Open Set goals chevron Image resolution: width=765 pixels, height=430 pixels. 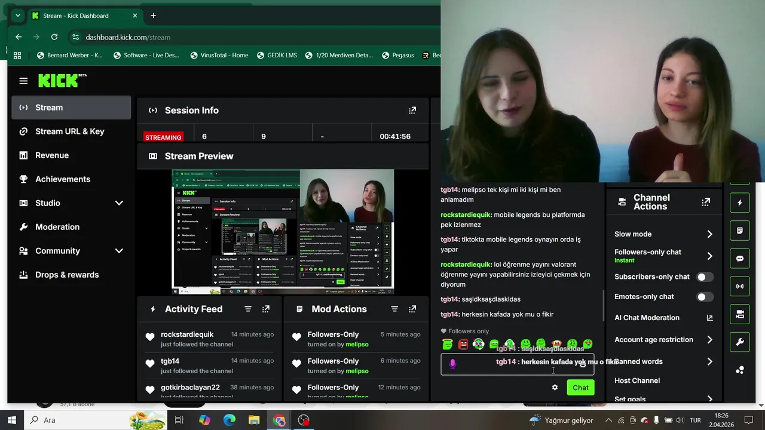point(709,399)
